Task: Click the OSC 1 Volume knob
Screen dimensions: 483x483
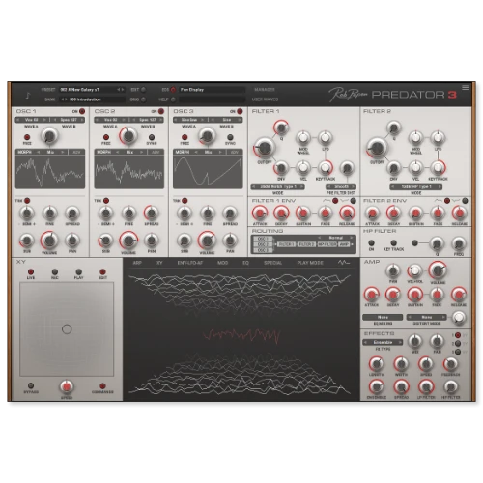Action: coord(49,241)
